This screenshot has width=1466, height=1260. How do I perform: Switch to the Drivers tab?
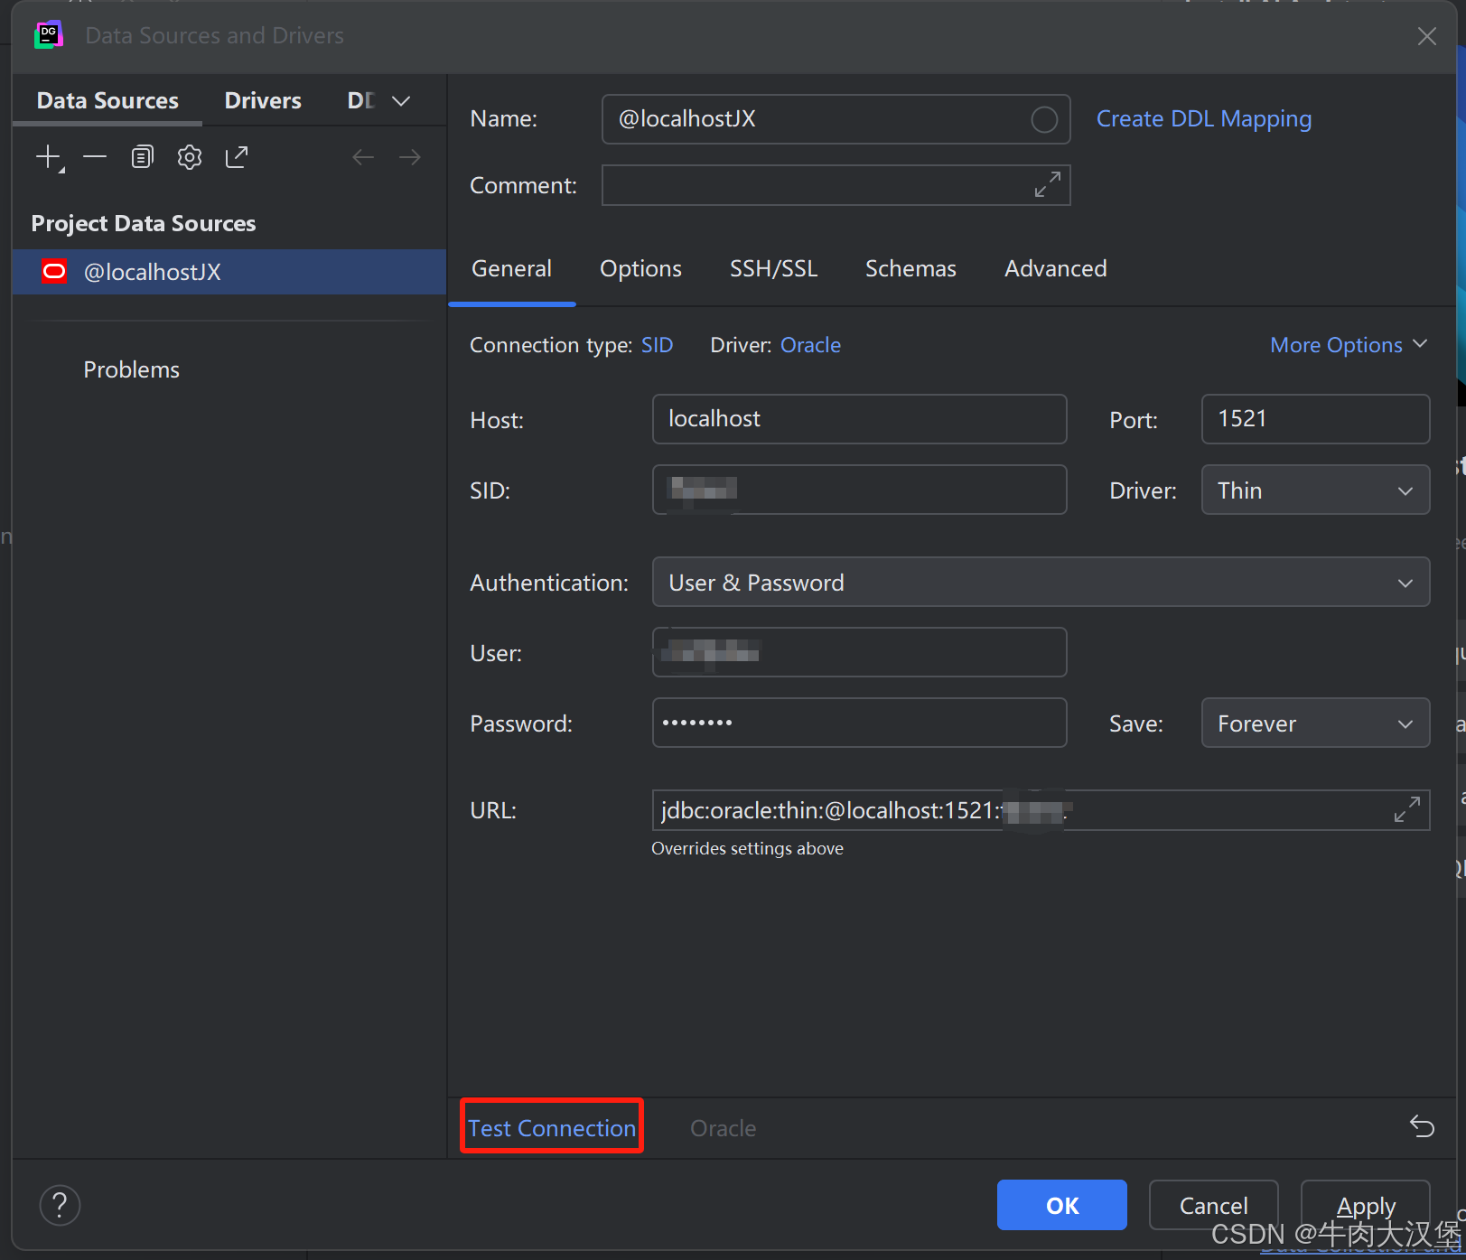(x=263, y=100)
